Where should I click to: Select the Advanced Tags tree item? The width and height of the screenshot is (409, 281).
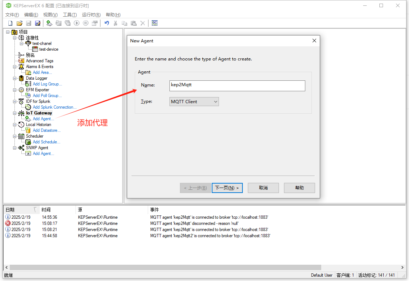pos(39,61)
